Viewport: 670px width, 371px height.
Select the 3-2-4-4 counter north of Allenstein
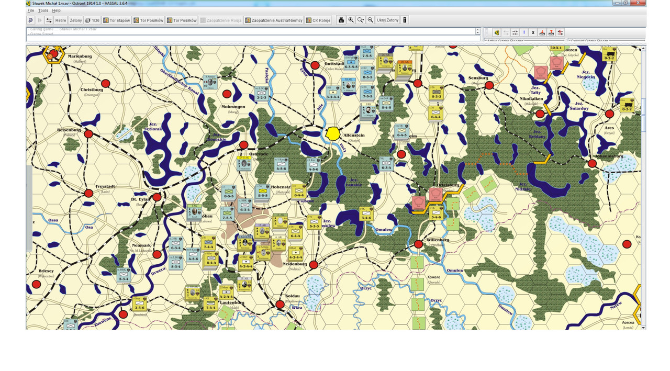(333, 93)
